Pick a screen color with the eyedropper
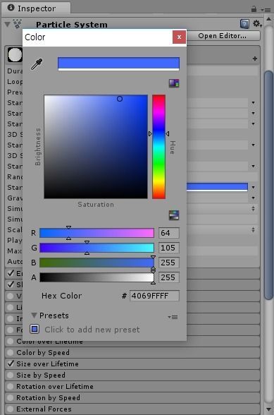274x415 pixels. click(x=37, y=64)
